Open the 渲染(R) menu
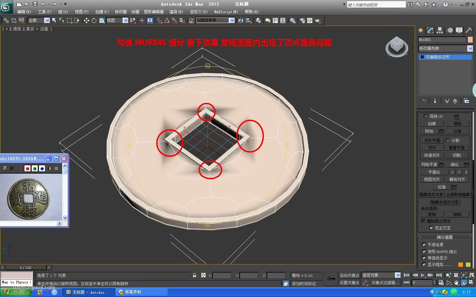The image size is (476, 297). 176,12
